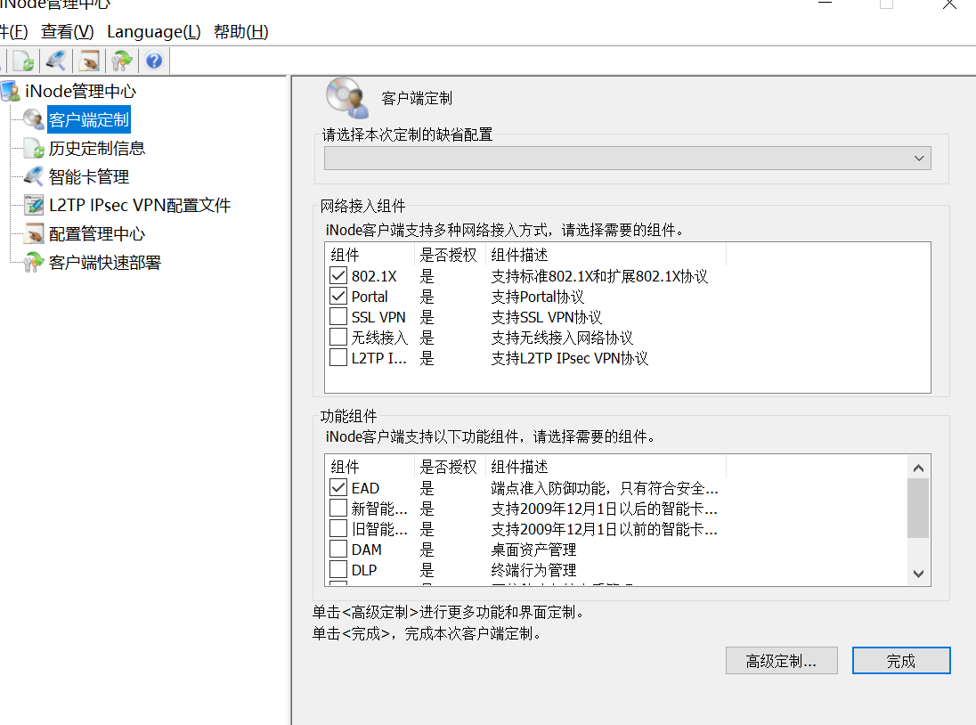Uncheck the 802.1X component checkbox

point(338,276)
